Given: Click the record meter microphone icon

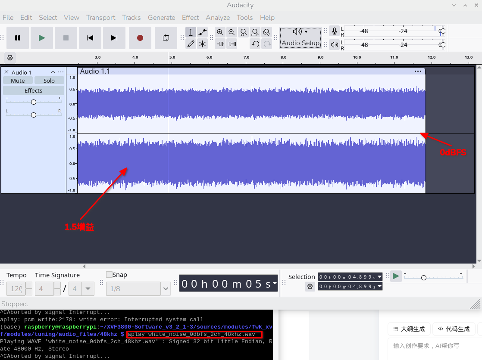Looking at the screenshot, I should coord(335,31).
